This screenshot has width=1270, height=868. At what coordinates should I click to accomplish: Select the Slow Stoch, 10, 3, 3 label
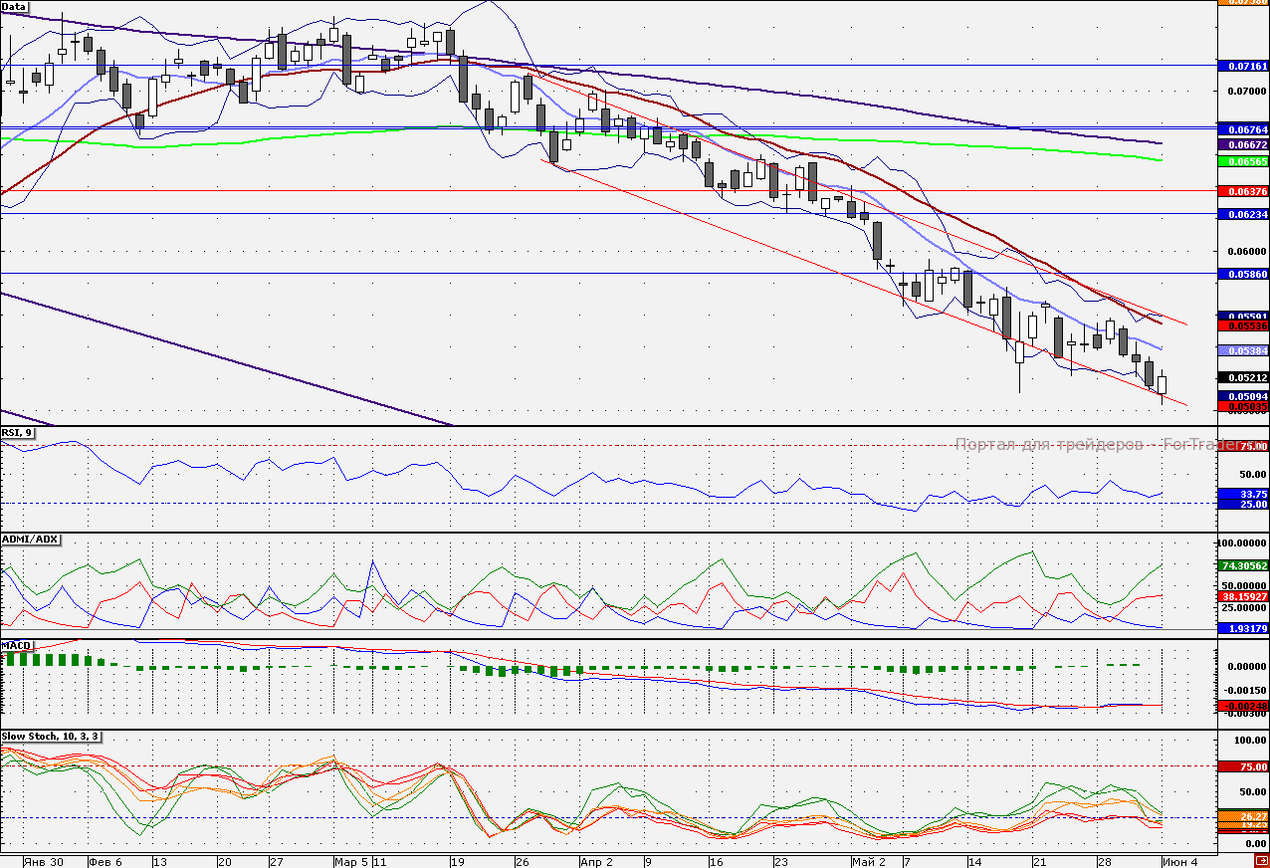[50, 737]
